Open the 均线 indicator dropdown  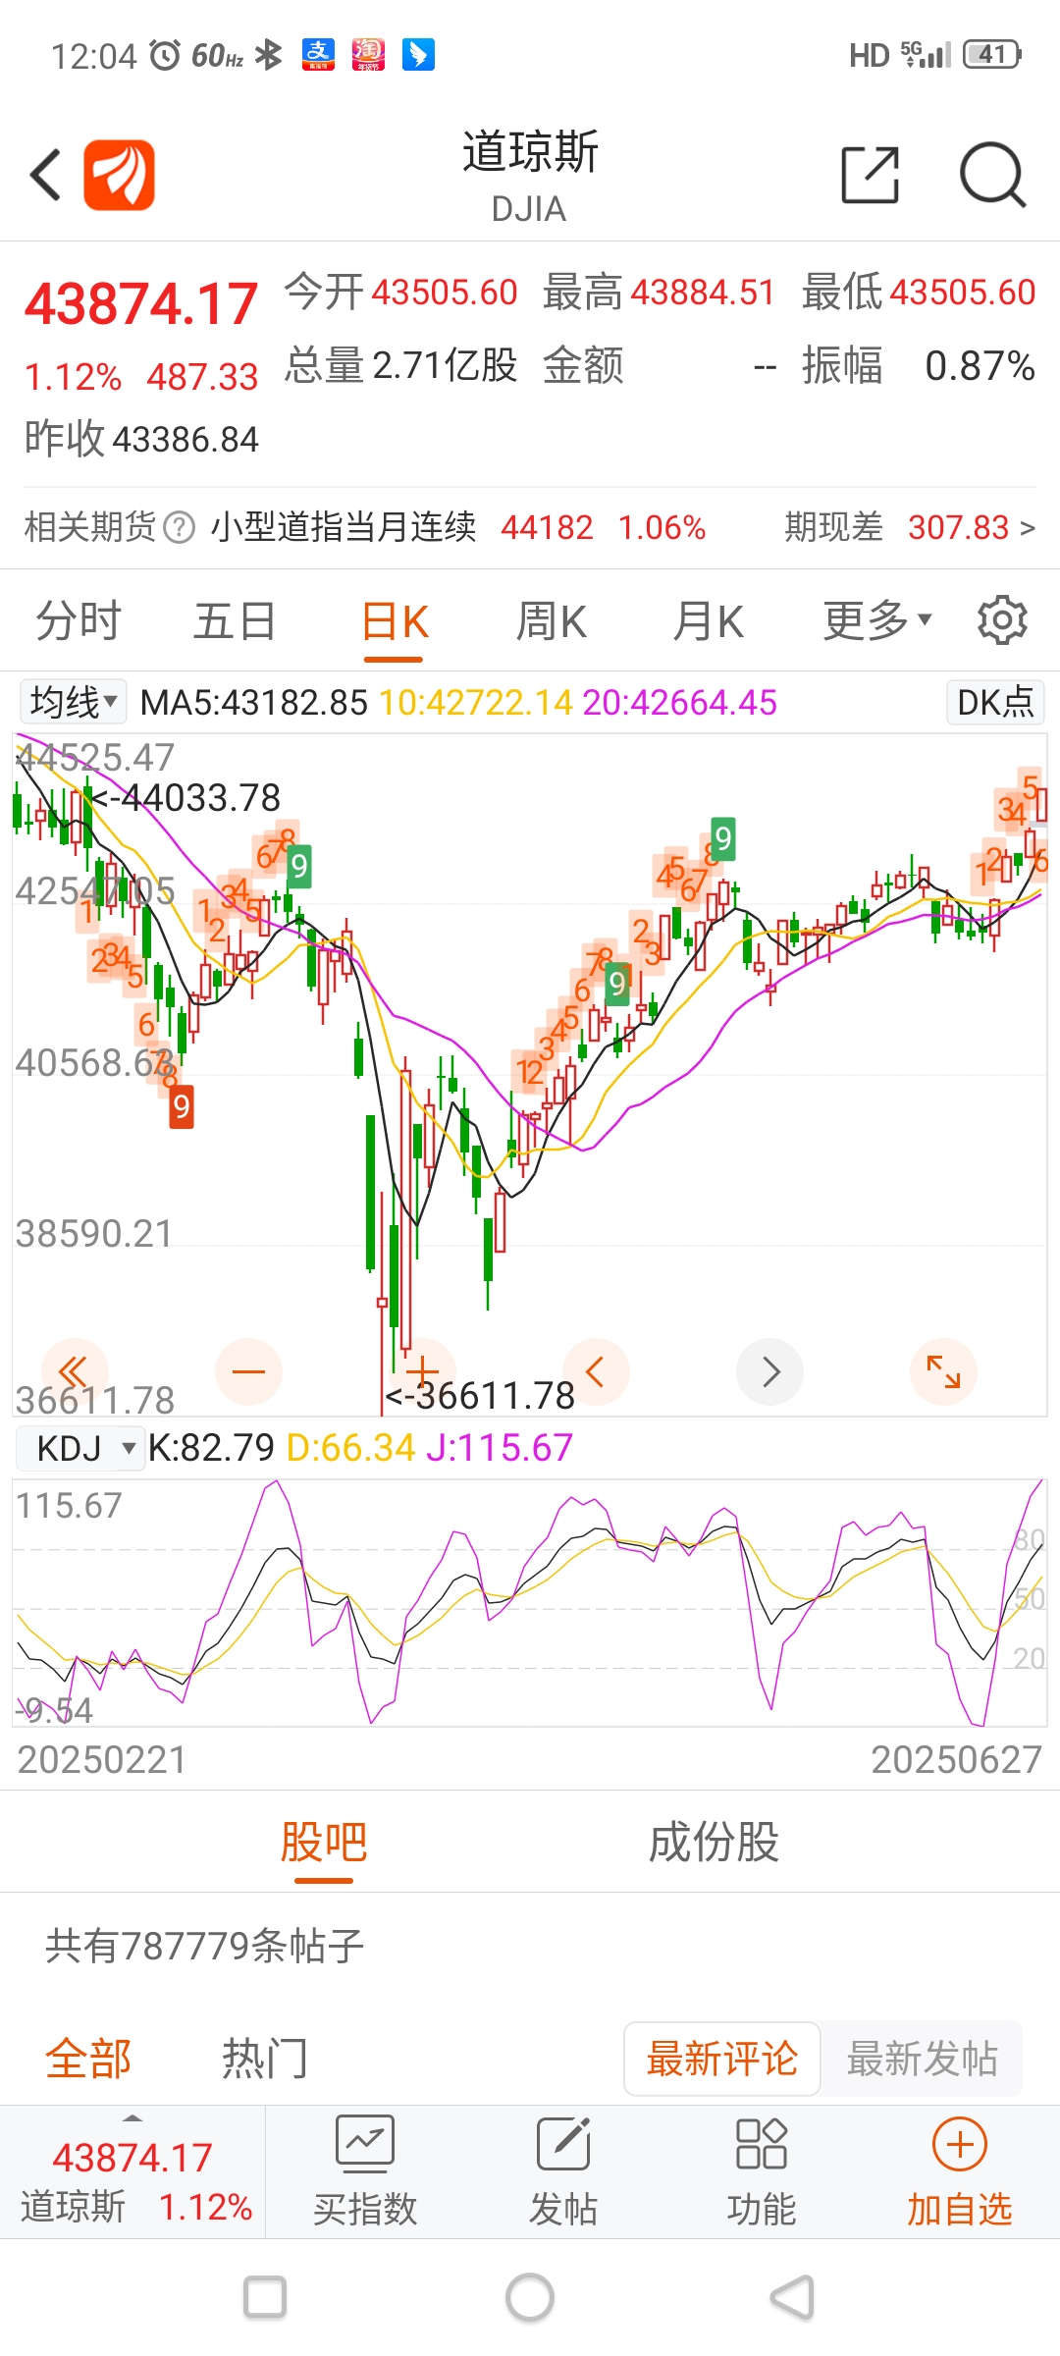coord(74,702)
